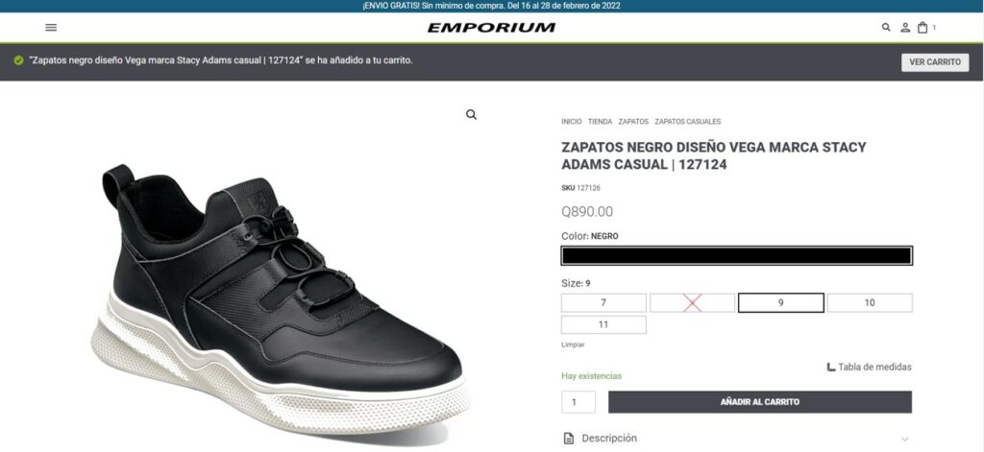This screenshot has width=984, height=452.
Task: Select the NEGRO color swatch
Action: click(737, 256)
